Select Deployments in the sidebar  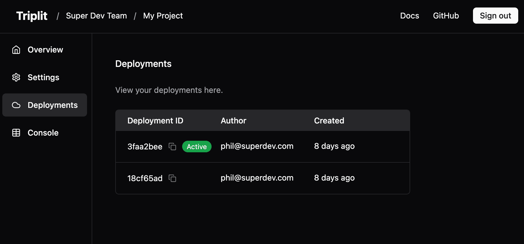tap(45, 105)
